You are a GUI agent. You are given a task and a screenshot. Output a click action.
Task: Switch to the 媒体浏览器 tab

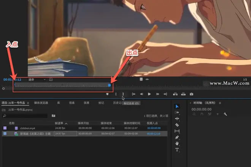pyautogui.click(x=41, y=103)
